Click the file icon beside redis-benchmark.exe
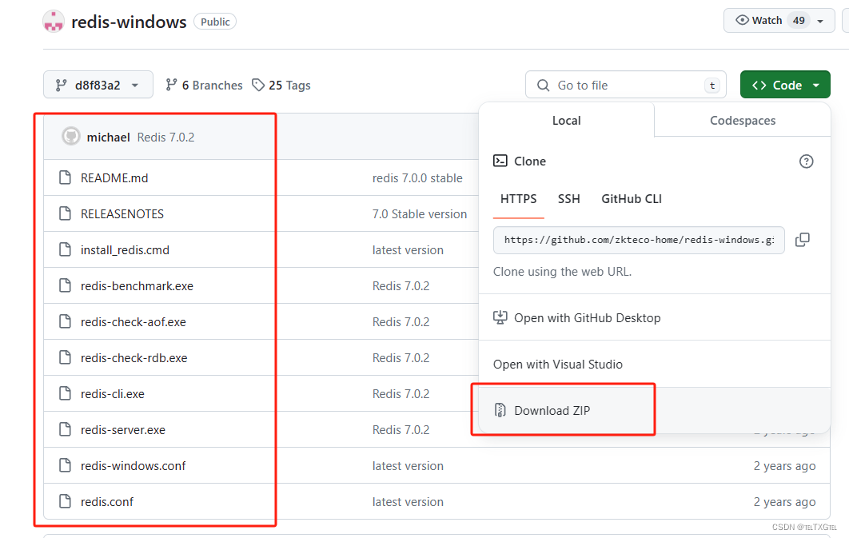The width and height of the screenshot is (849, 538). (x=65, y=285)
